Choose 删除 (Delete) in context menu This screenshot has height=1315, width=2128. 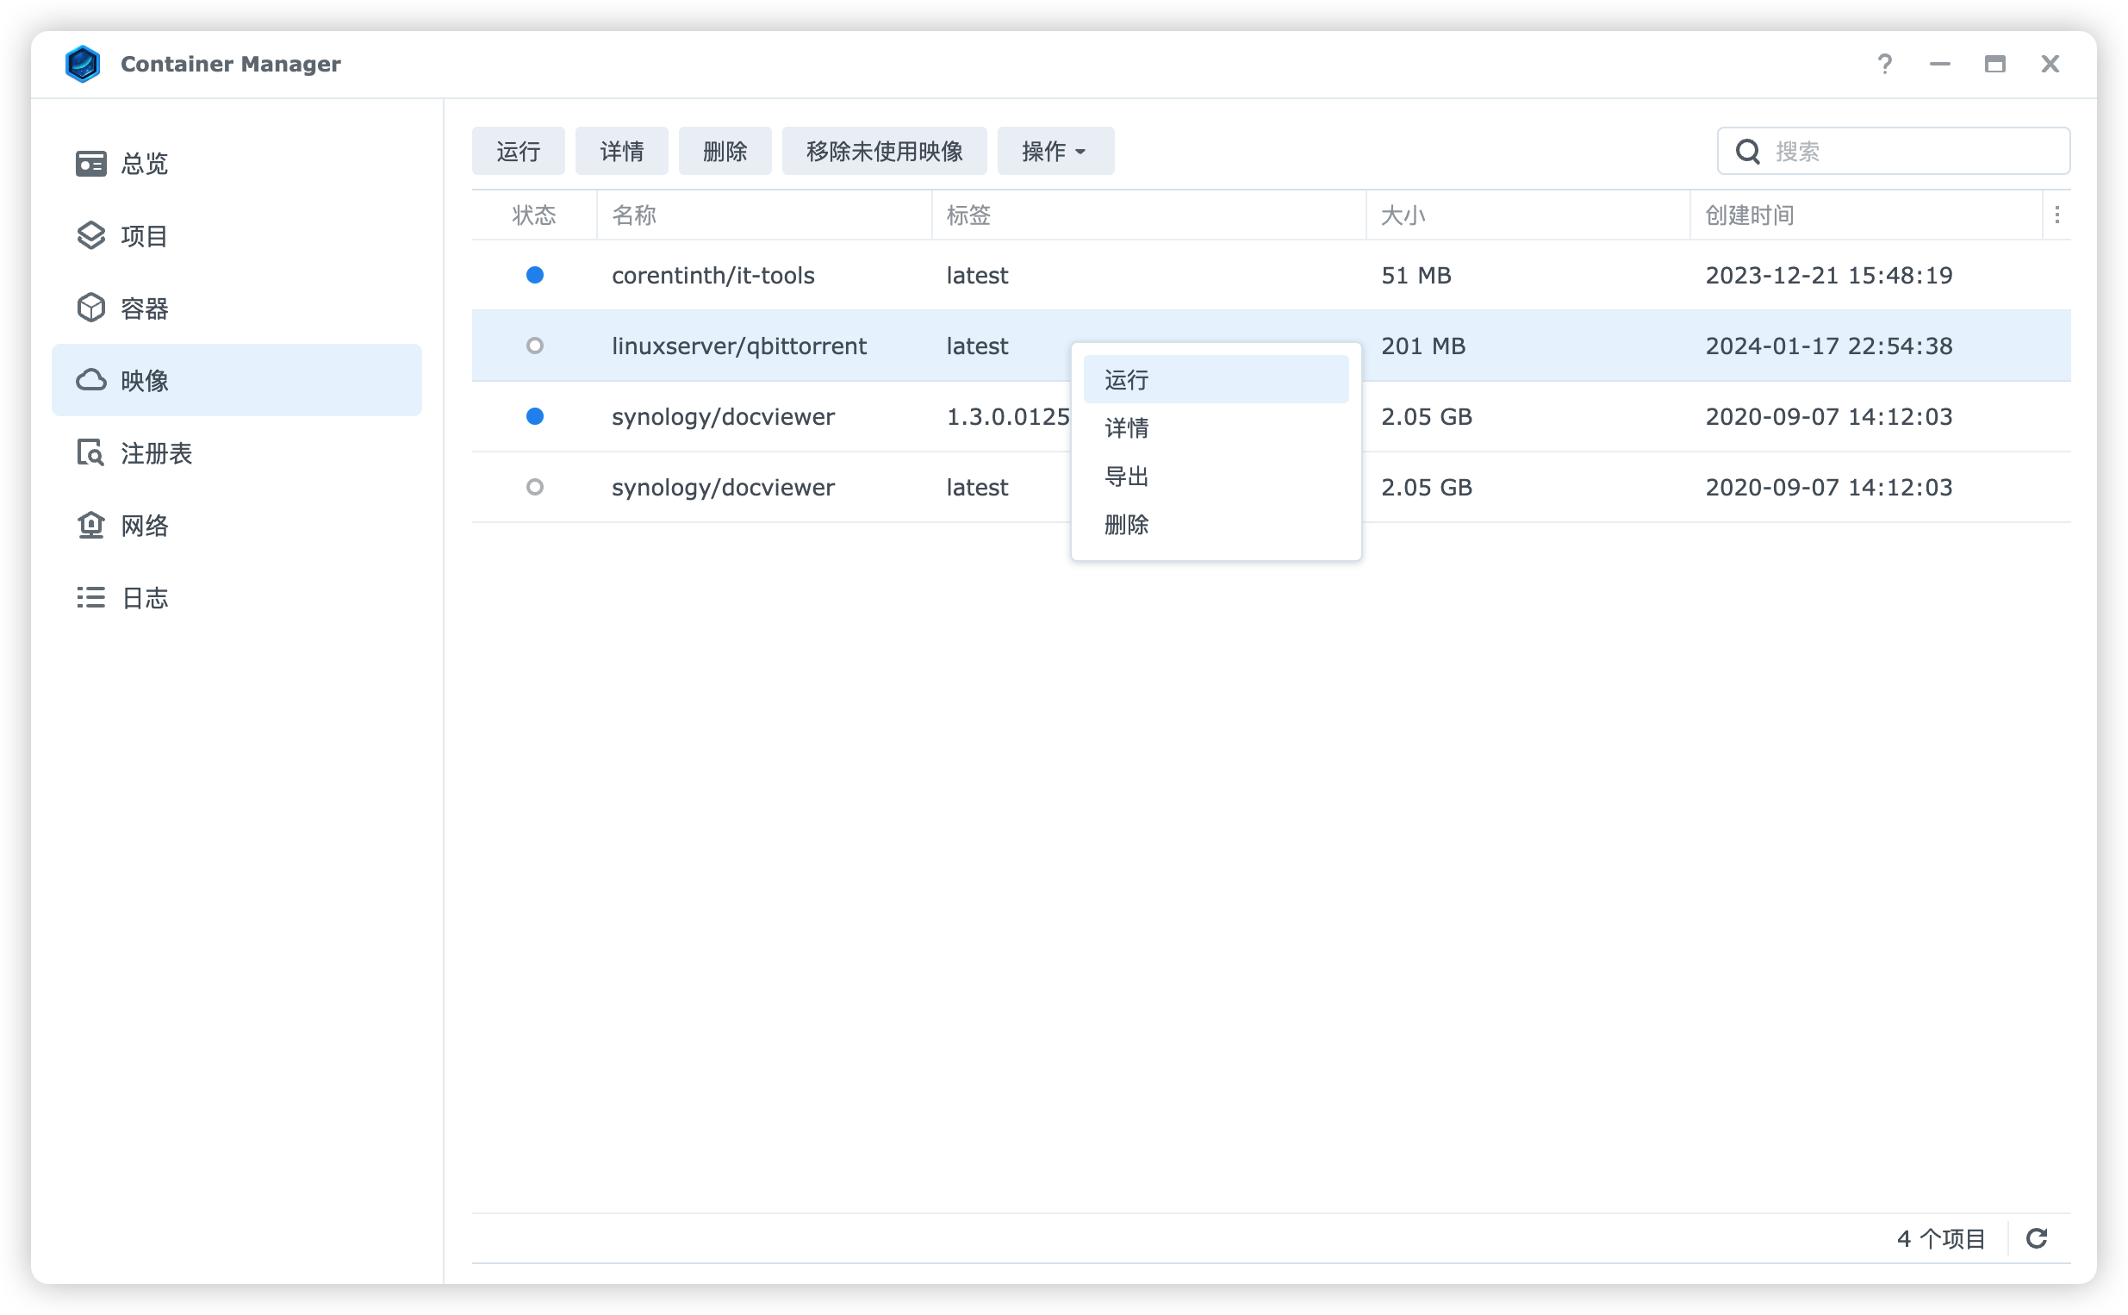coord(1126,525)
